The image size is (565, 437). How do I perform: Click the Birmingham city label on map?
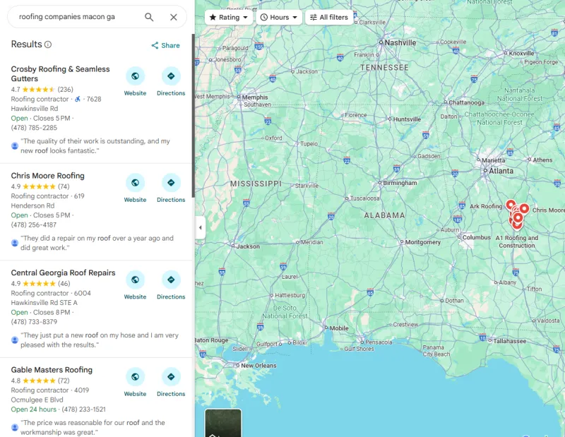tap(400, 183)
